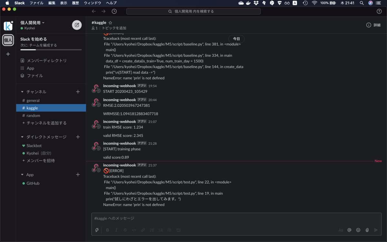Star the #kaggle channel
This screenshot has height=242, width=387.
click(110, 23)
